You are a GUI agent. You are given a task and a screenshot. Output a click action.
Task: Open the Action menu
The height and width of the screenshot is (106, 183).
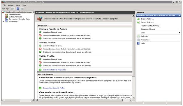11,5
